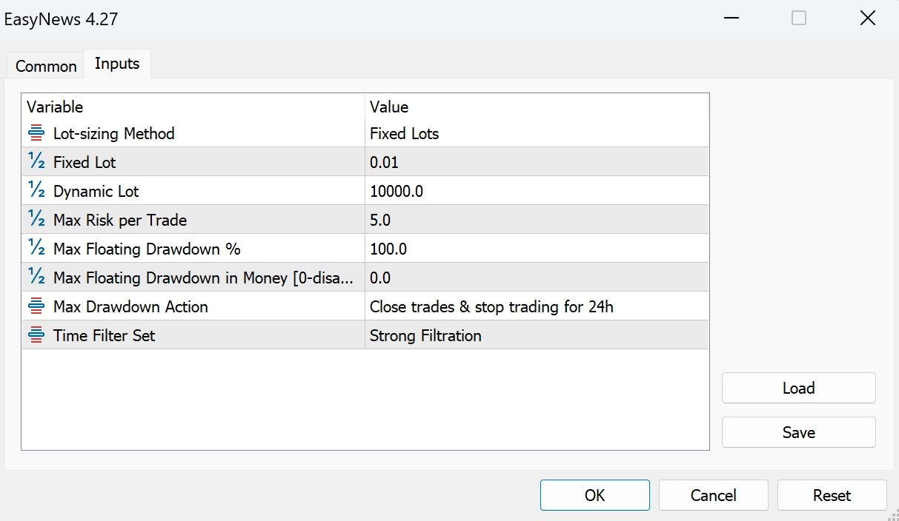Click the numeric icon beside Fixed Lot
Viewport: 899px width, 521px height.
pos(36,162)
